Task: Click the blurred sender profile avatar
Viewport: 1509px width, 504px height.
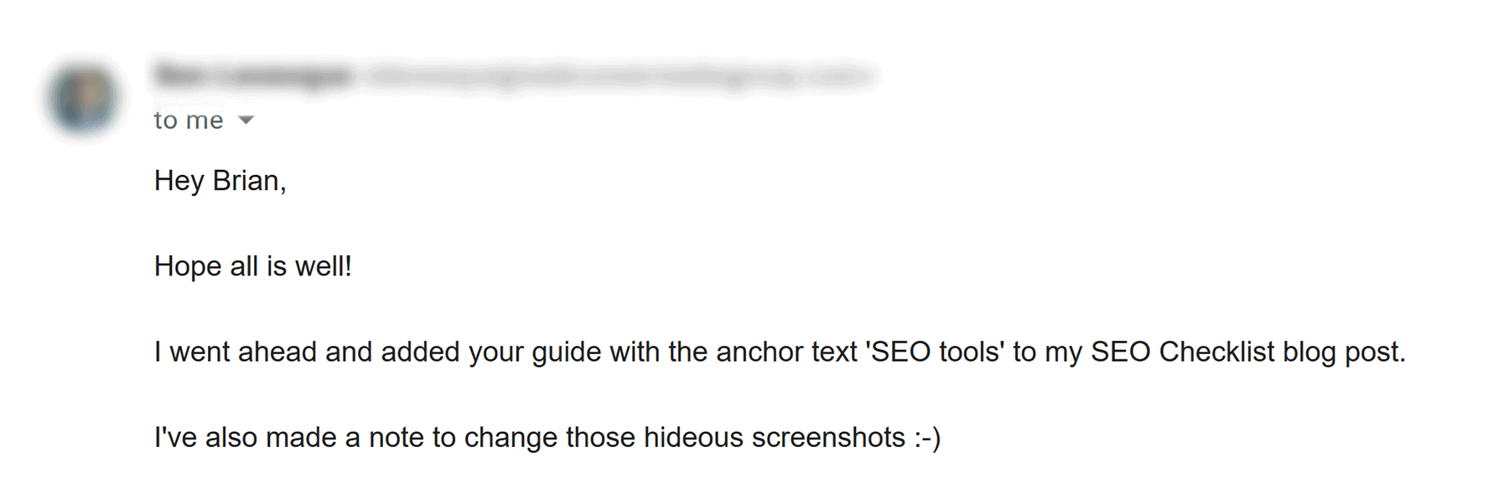Action: (82, 97)
